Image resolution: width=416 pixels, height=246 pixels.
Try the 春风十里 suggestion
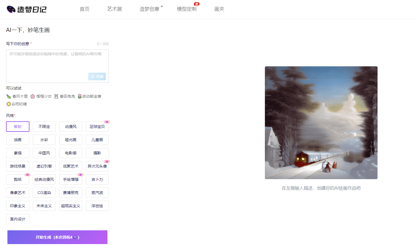click(x=17, y=96)
